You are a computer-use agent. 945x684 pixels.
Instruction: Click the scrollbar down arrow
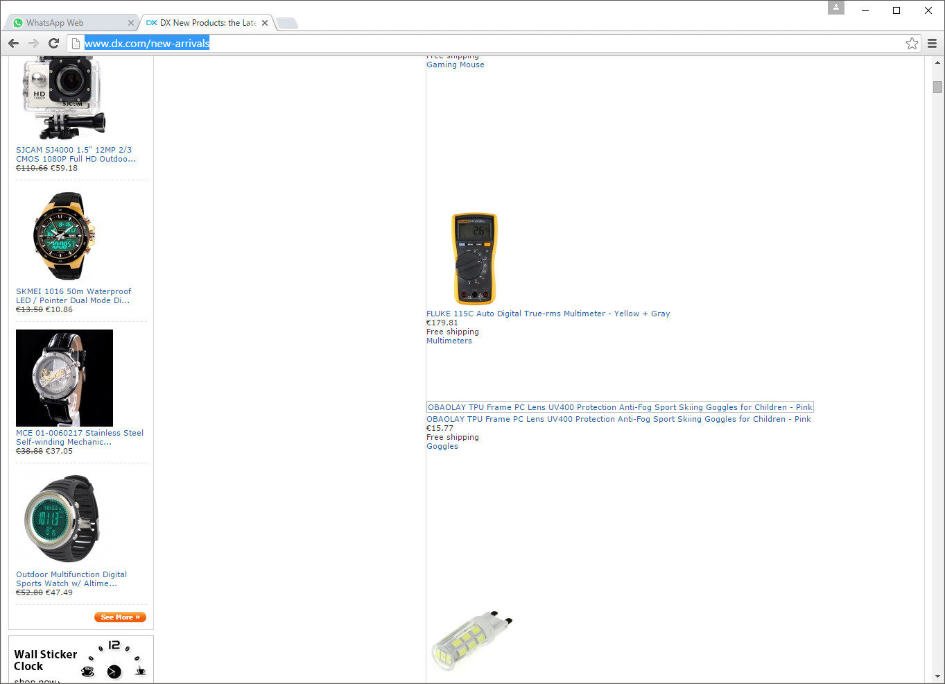pos(937,676)
